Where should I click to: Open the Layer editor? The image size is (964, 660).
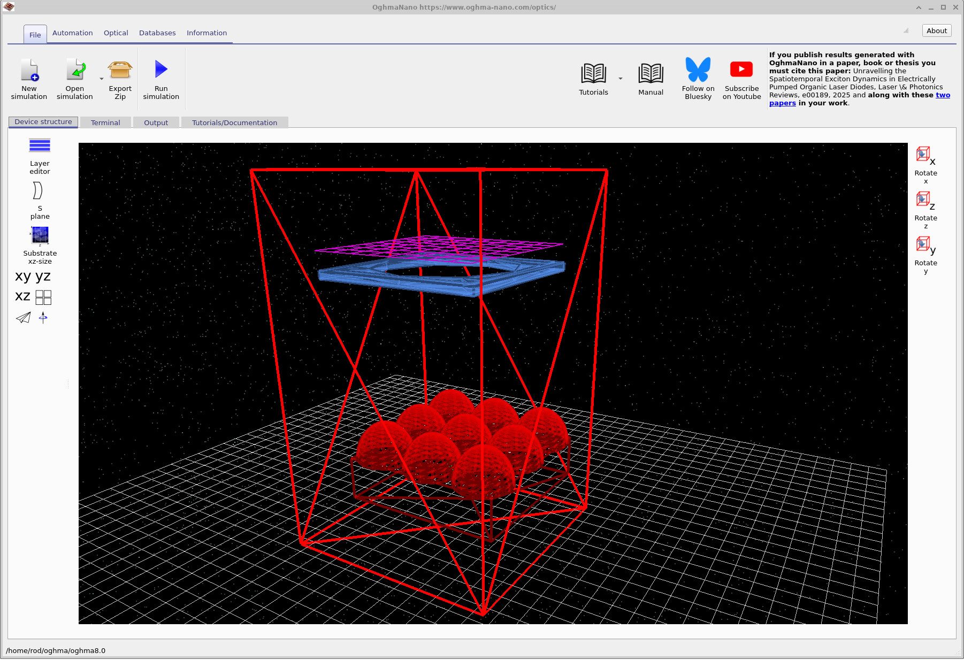[x=39, y=146]
